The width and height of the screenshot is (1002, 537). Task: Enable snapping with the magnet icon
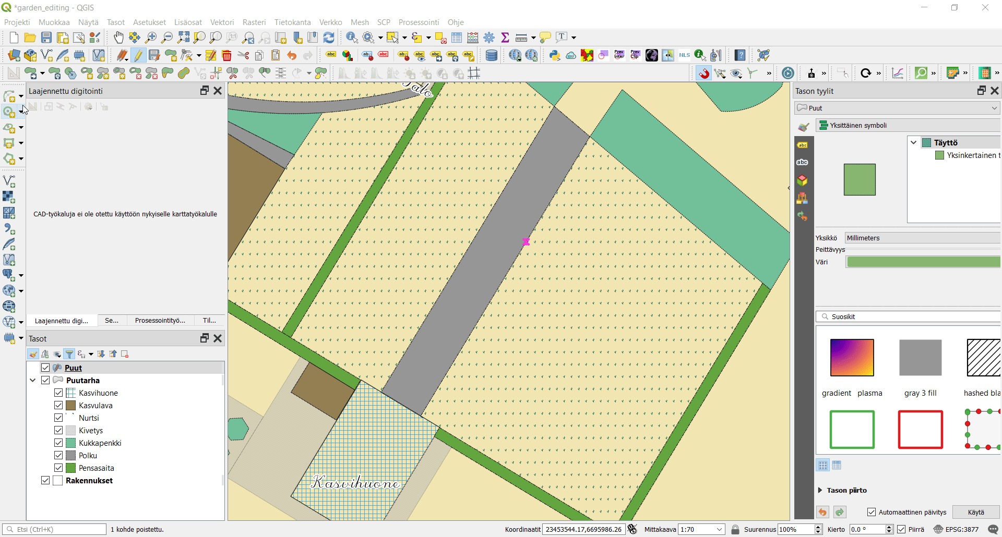[x=704, y=74]
